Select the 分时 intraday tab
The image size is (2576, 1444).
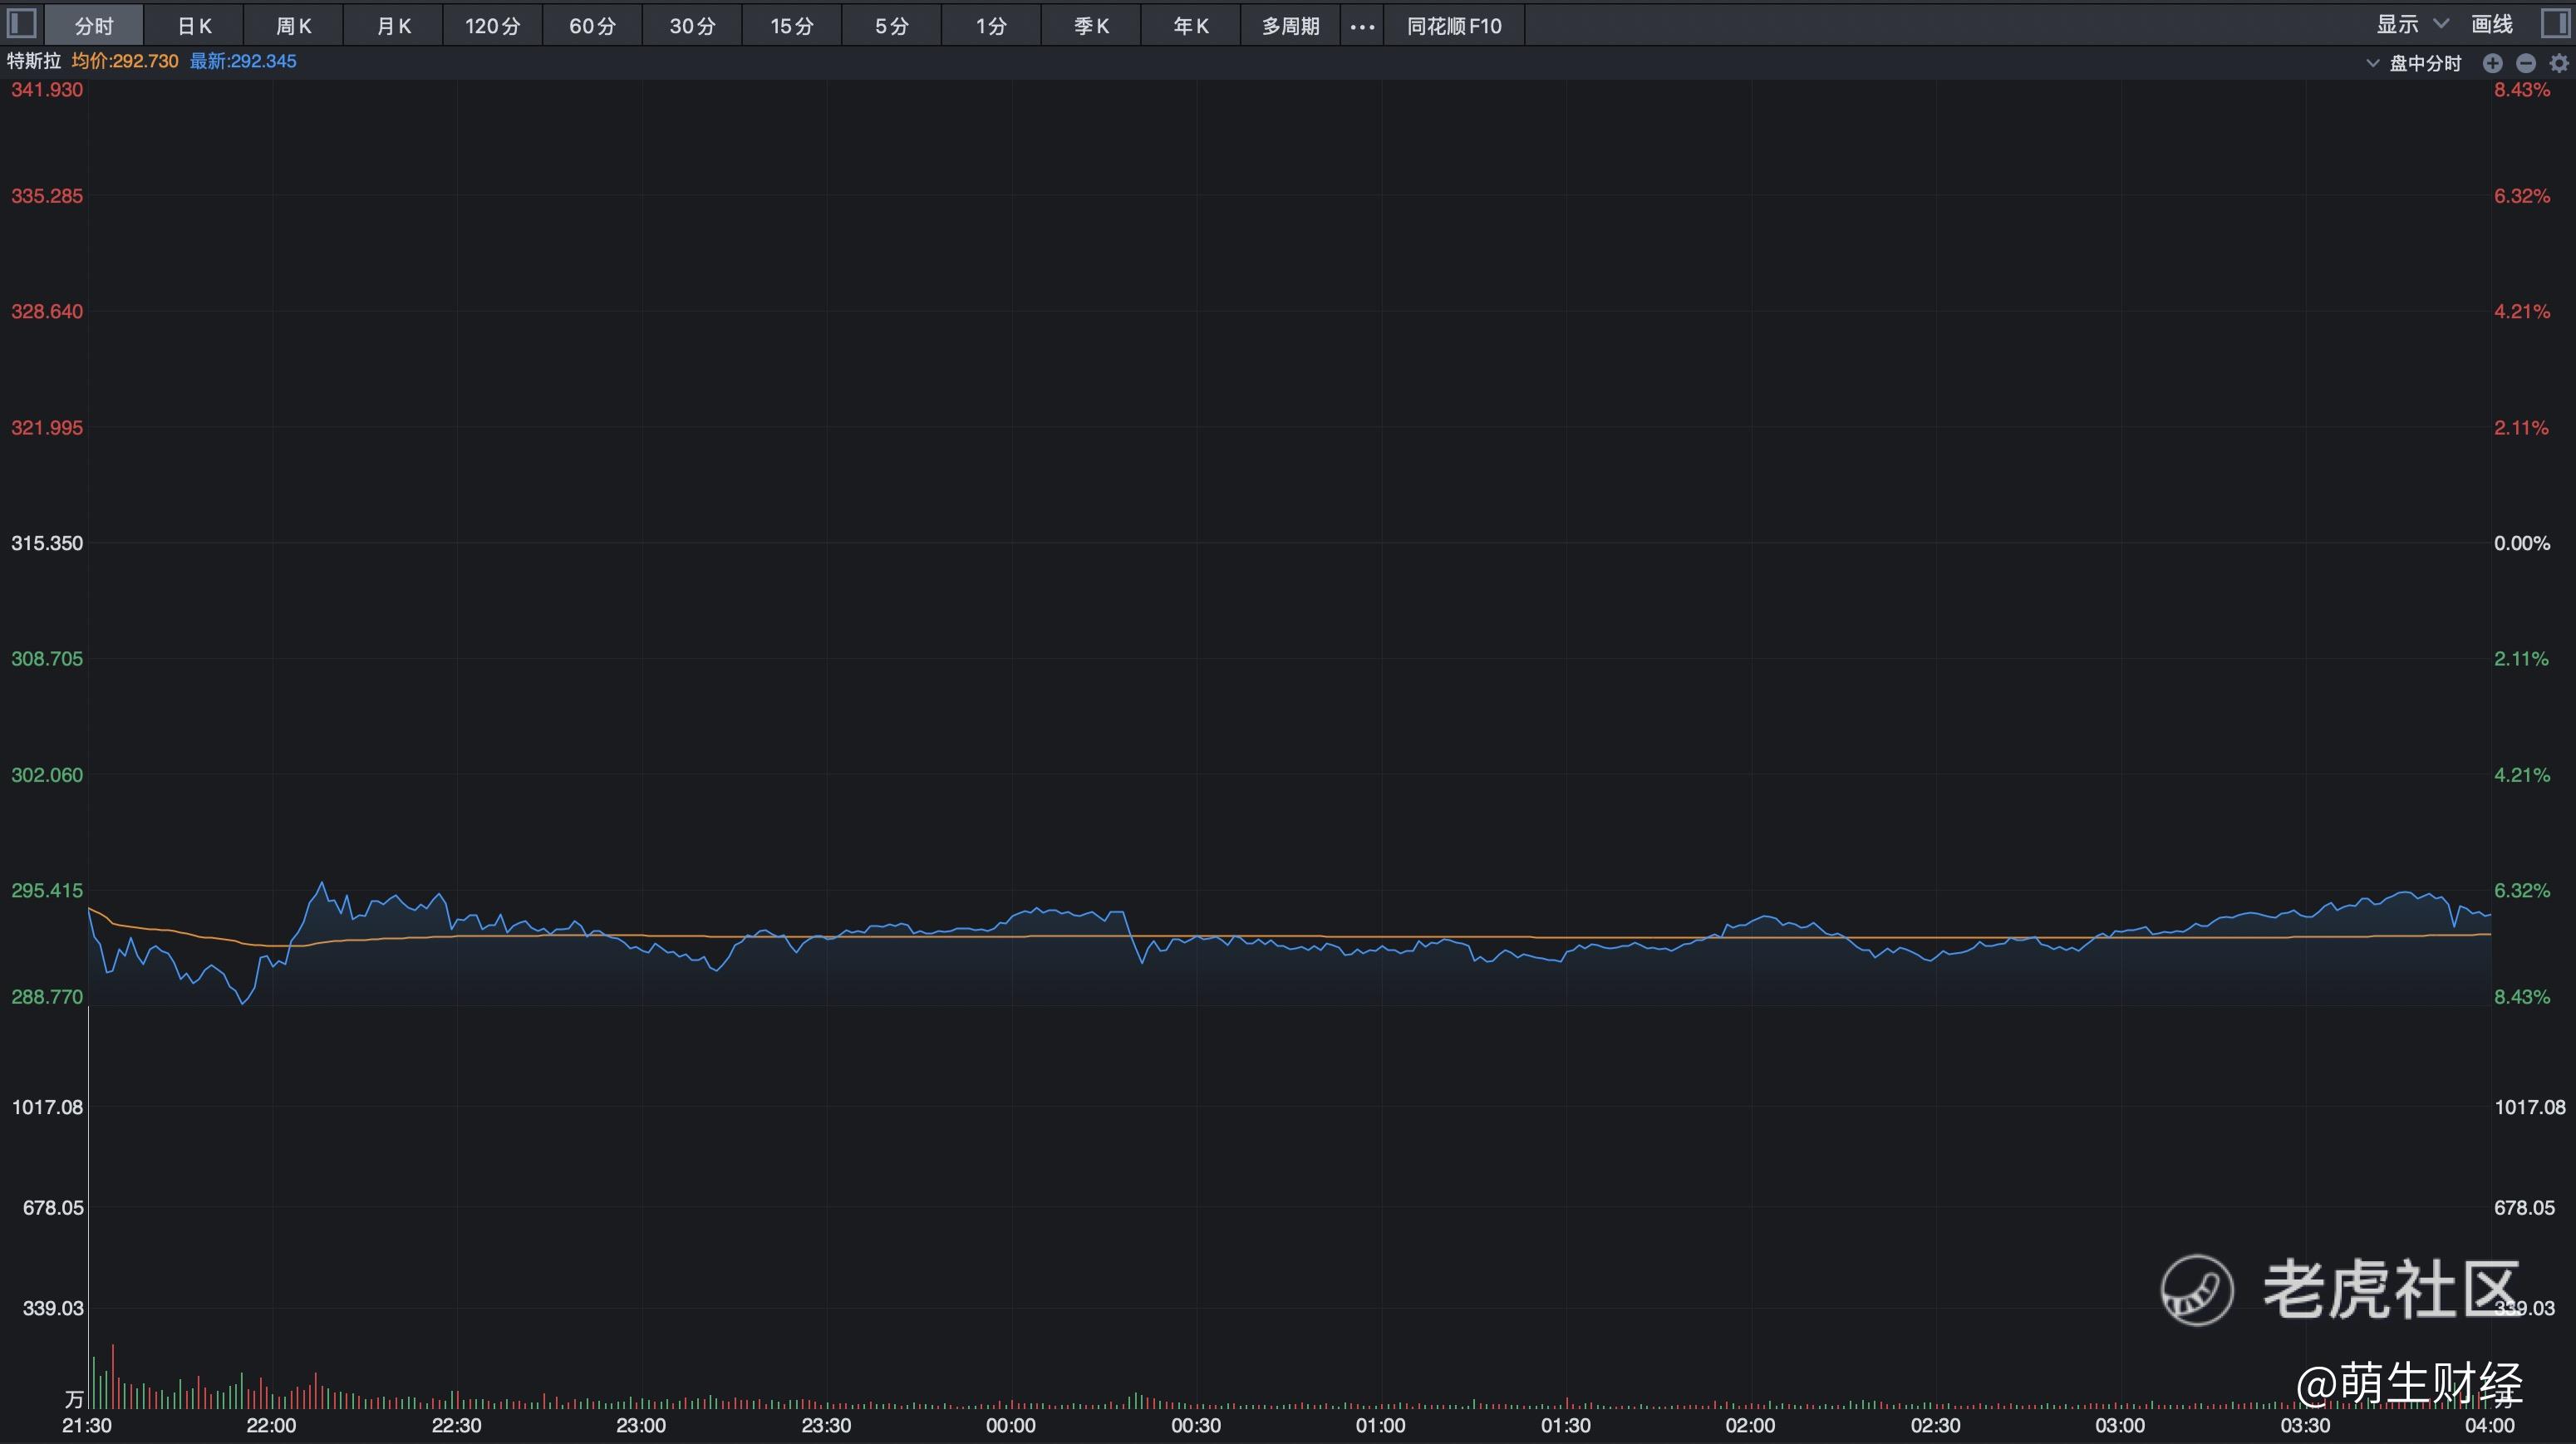94,26
